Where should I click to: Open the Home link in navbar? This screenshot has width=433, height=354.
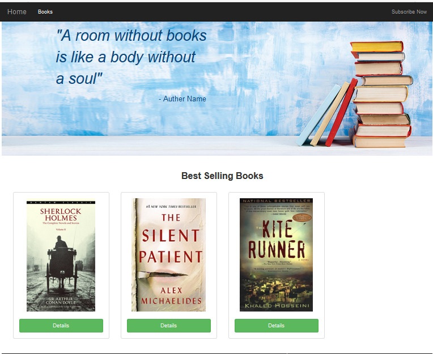click(17, 12)
